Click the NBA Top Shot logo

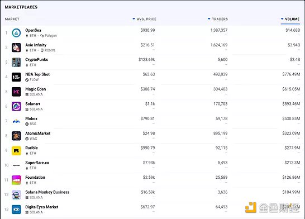(x=16, y=77)
